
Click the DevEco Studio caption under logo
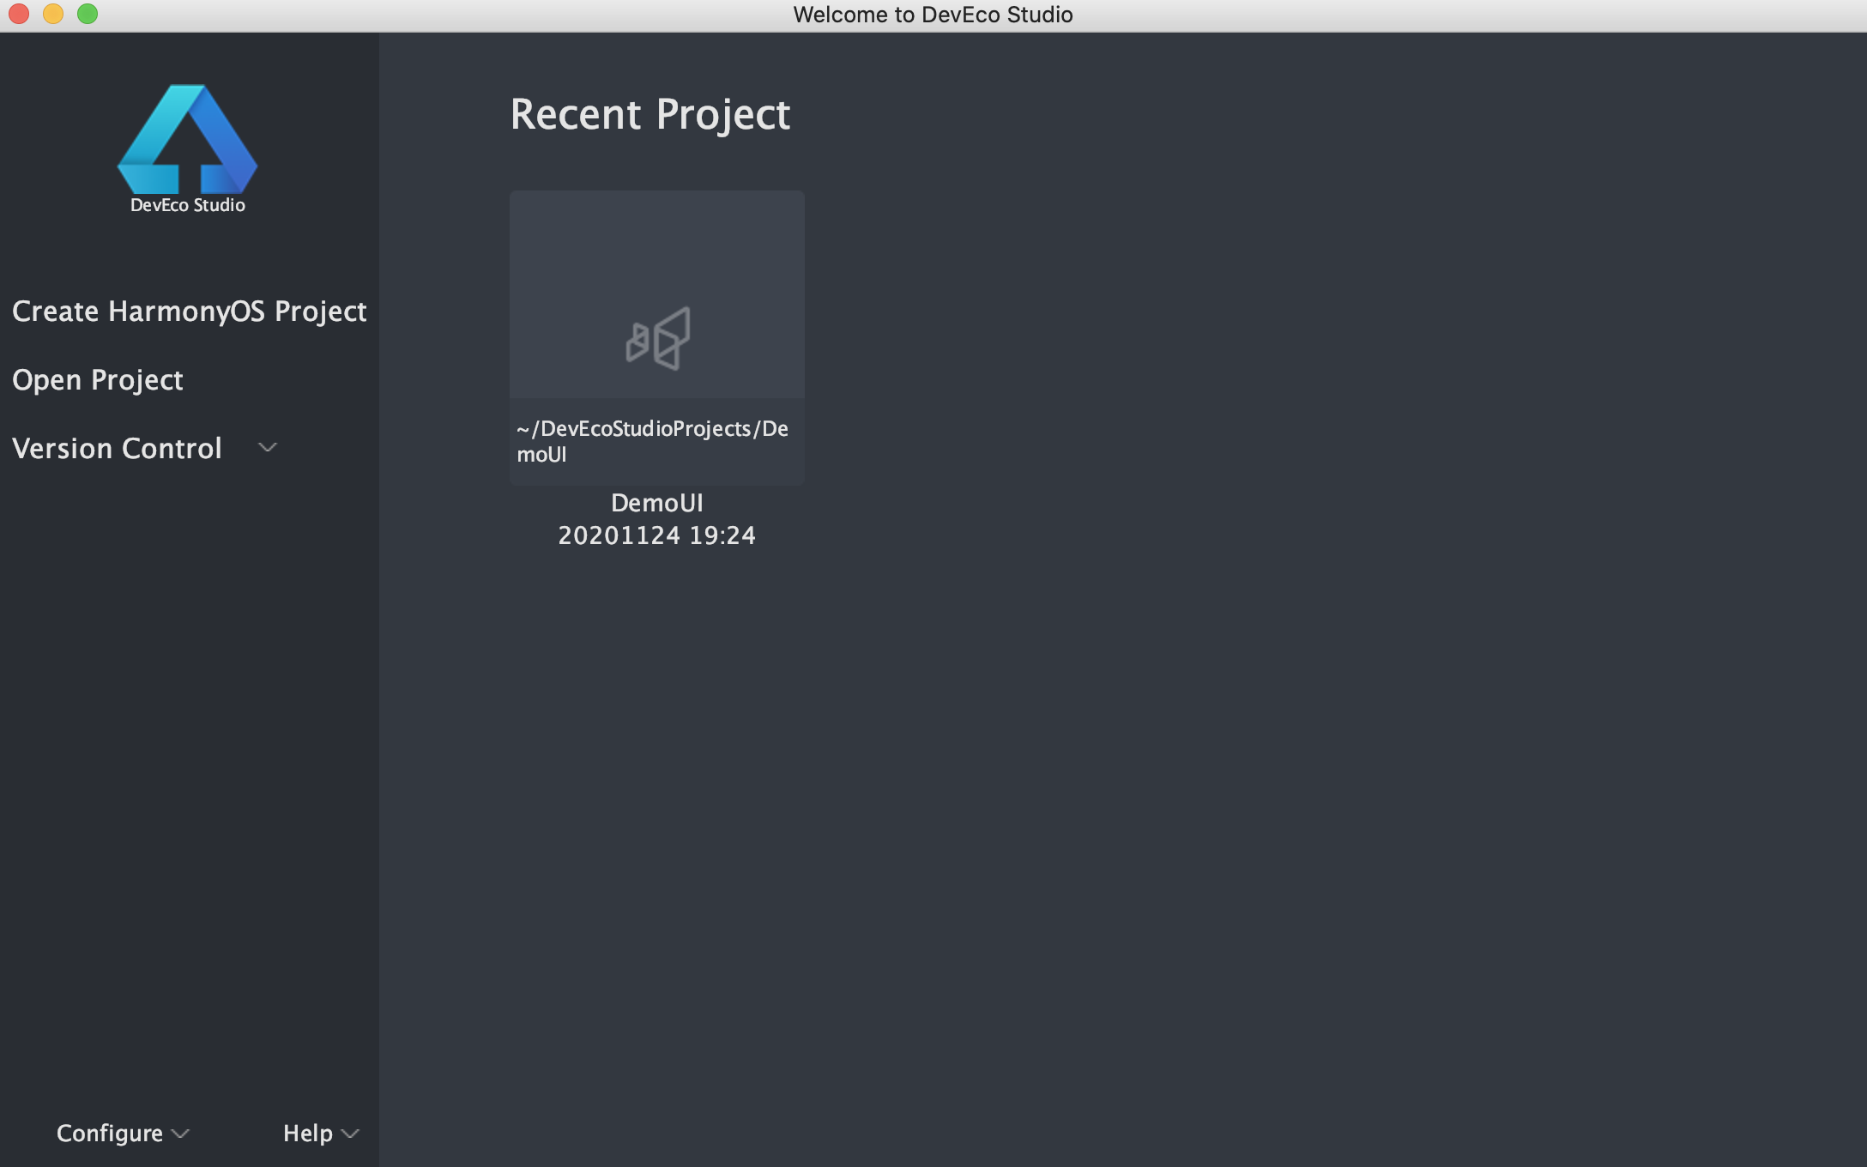click(x=188, y=205)
